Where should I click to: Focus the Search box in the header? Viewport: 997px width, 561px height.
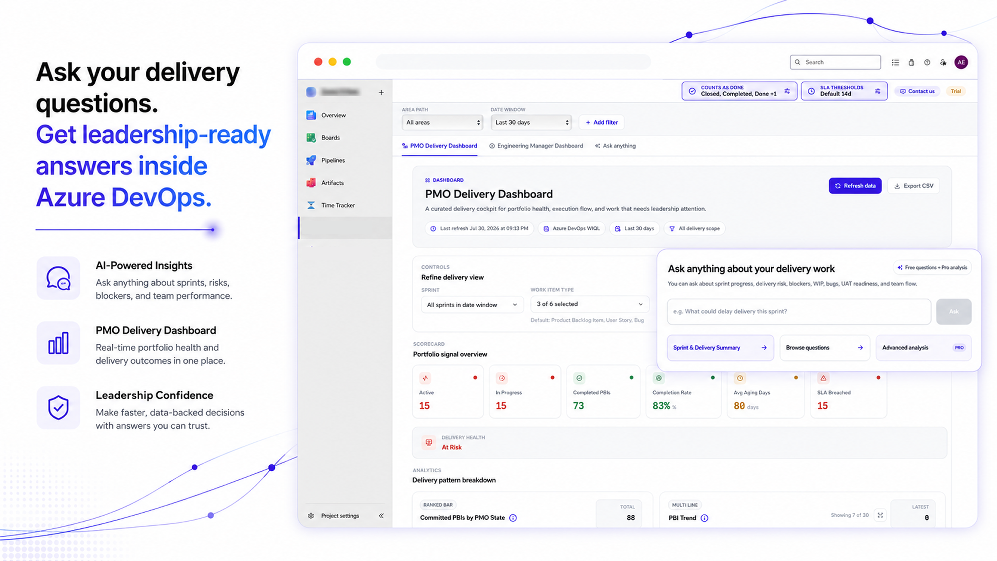[835, 62]
